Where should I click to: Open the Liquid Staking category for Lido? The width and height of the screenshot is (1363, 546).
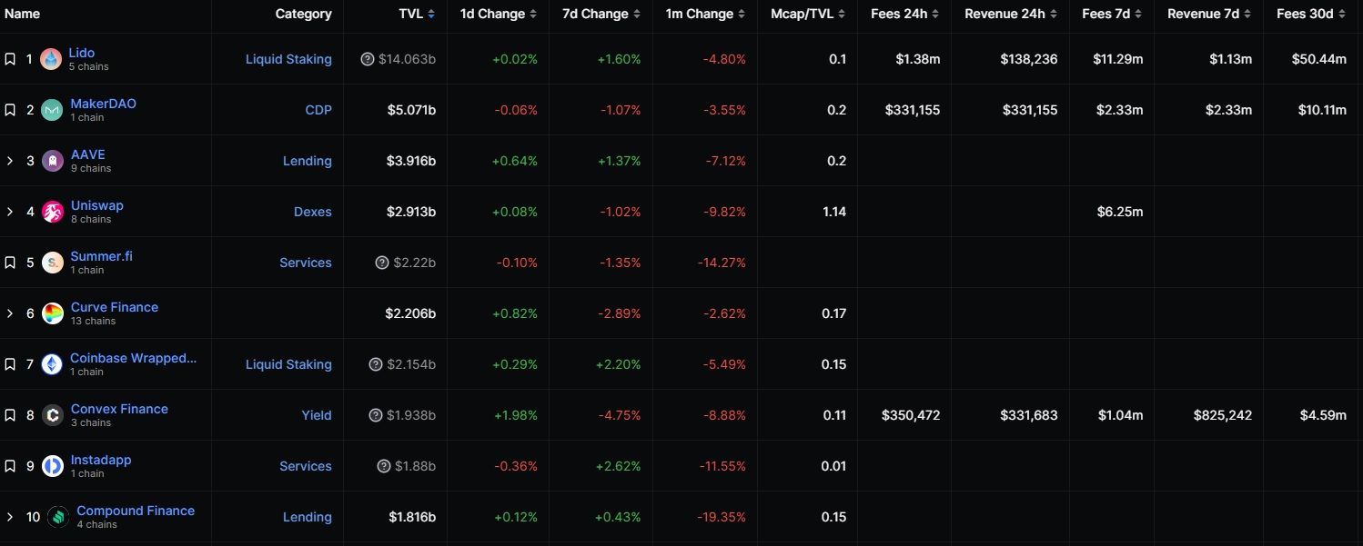(288, 59)
